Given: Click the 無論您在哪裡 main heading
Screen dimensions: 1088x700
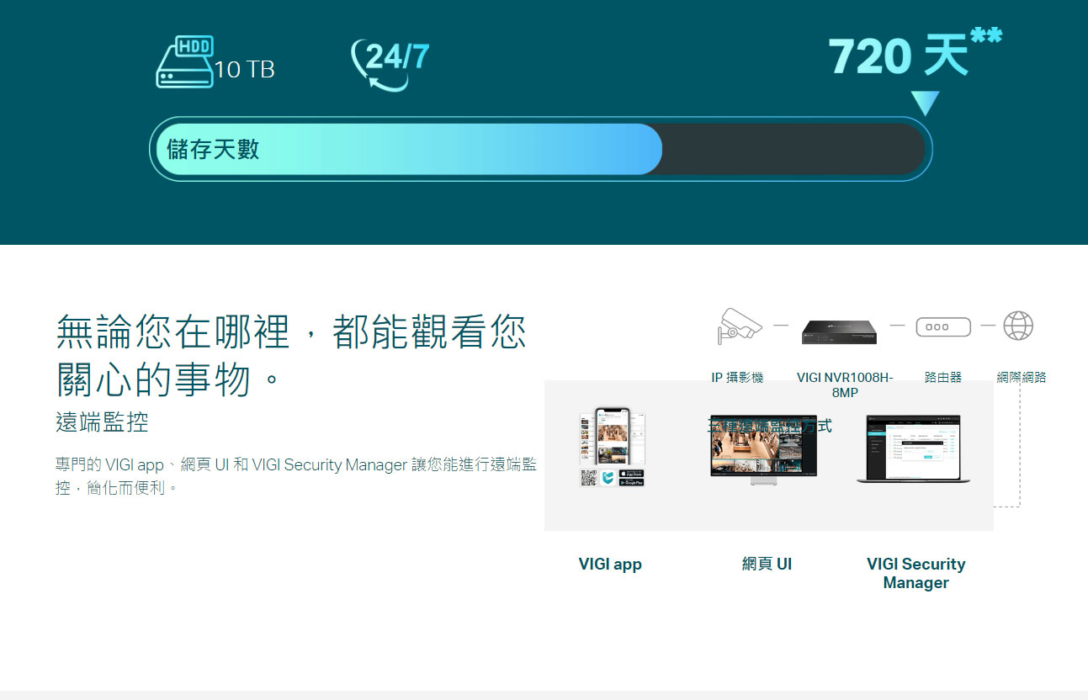Looking at the screenshot, I should pos(291,355).
